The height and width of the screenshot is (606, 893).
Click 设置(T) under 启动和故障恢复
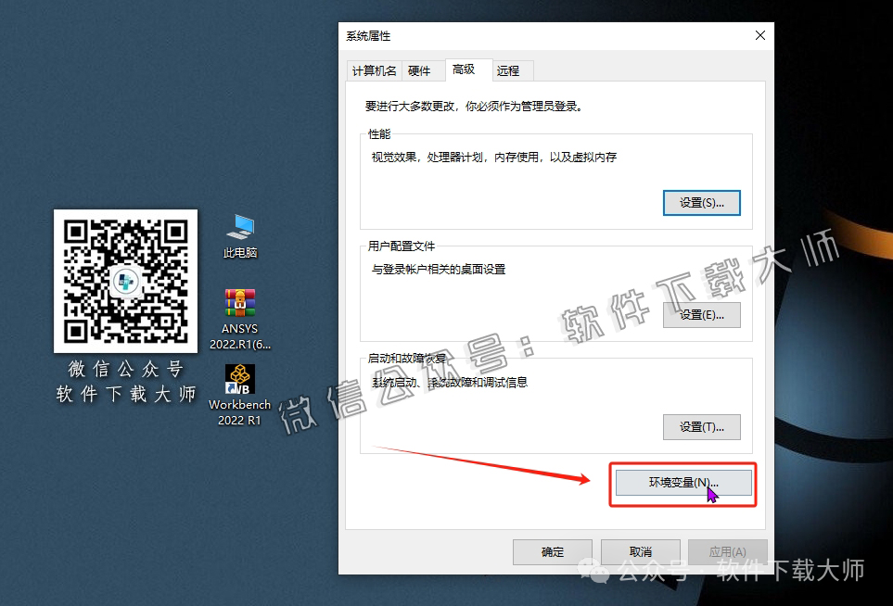pyautogui.click(x=701, y=426)
